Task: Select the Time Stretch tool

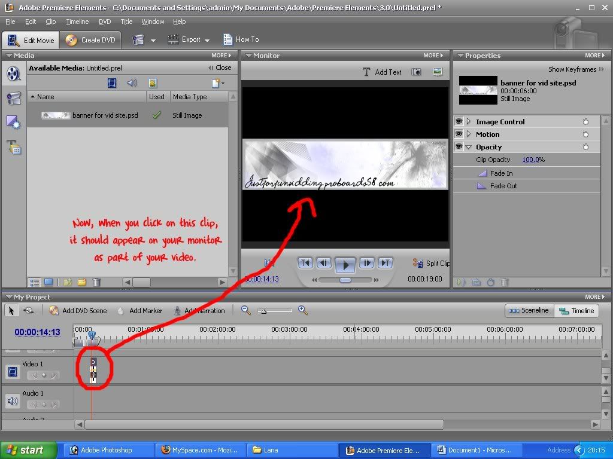Action: 28,310
